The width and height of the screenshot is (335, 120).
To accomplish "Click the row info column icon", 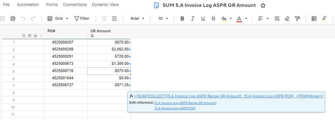I will pyautogui.click(x=41, y=36).
